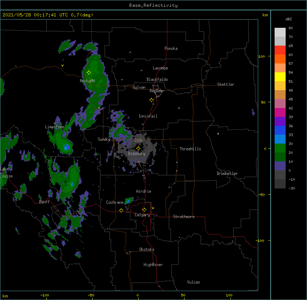Click the Lacombe city label
Viewport: 307px width, 300px height.
[160, 68]
